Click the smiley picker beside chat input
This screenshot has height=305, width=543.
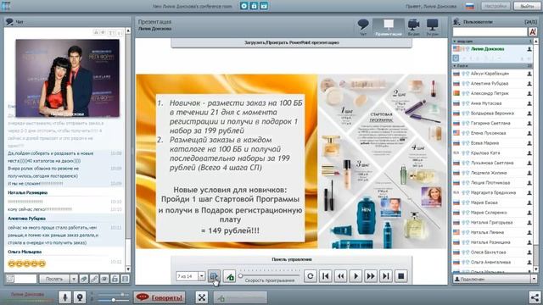9,279
